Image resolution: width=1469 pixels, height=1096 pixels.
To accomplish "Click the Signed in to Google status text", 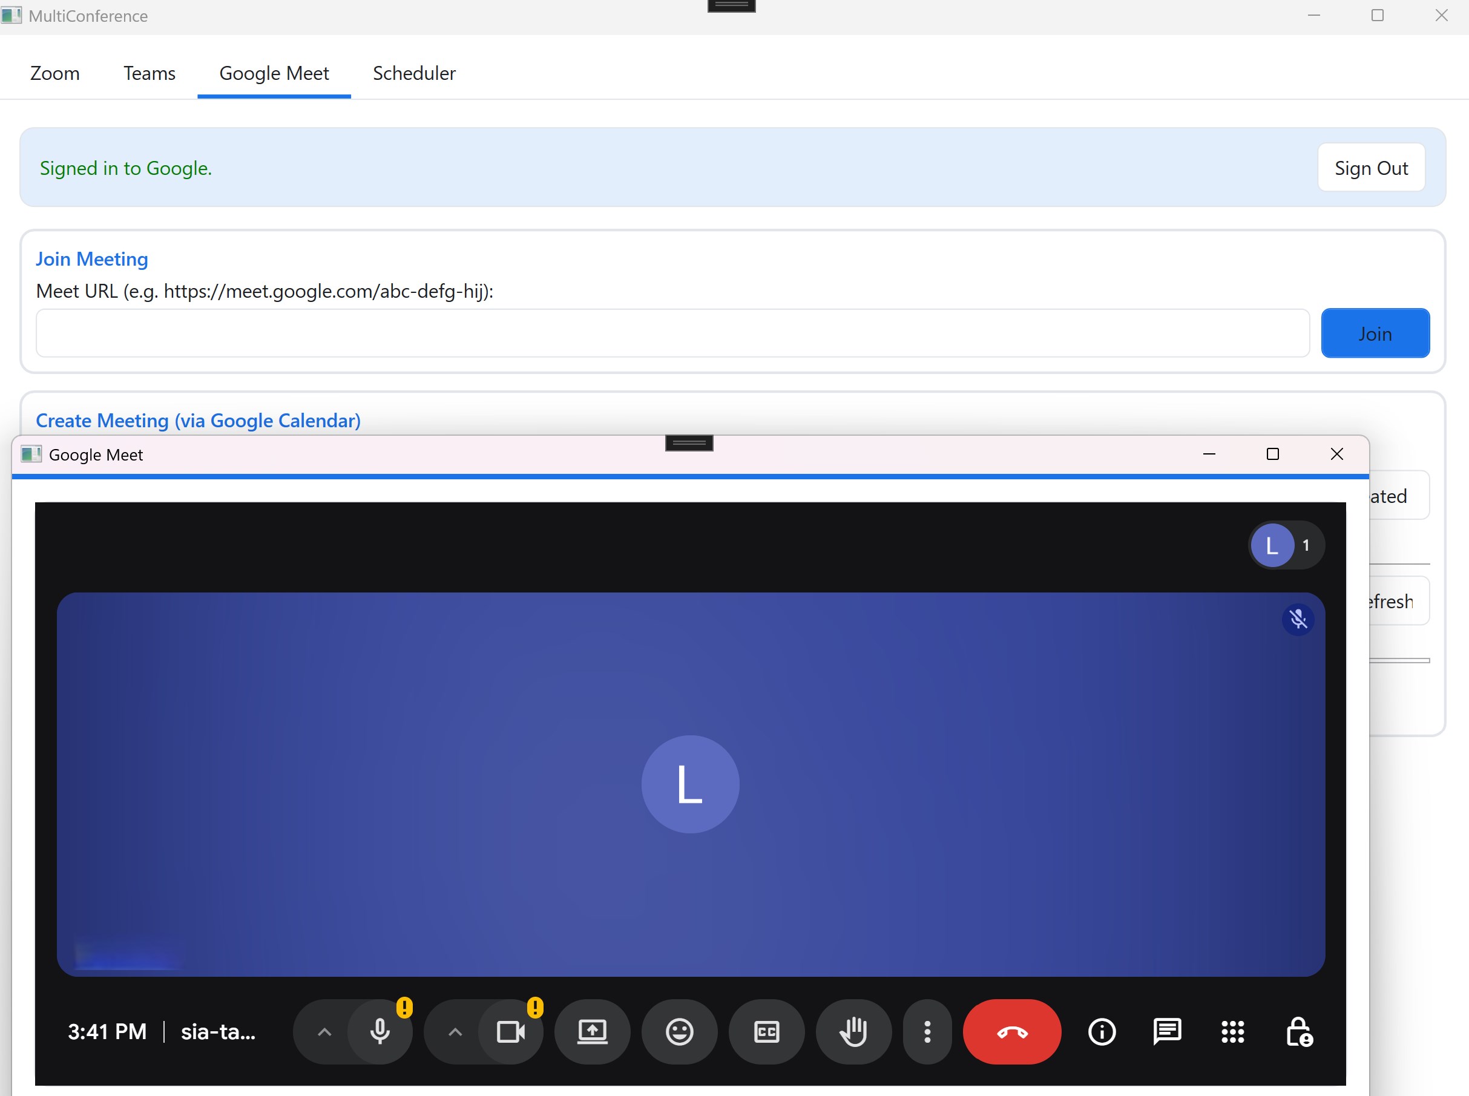I will pos(126,168).
